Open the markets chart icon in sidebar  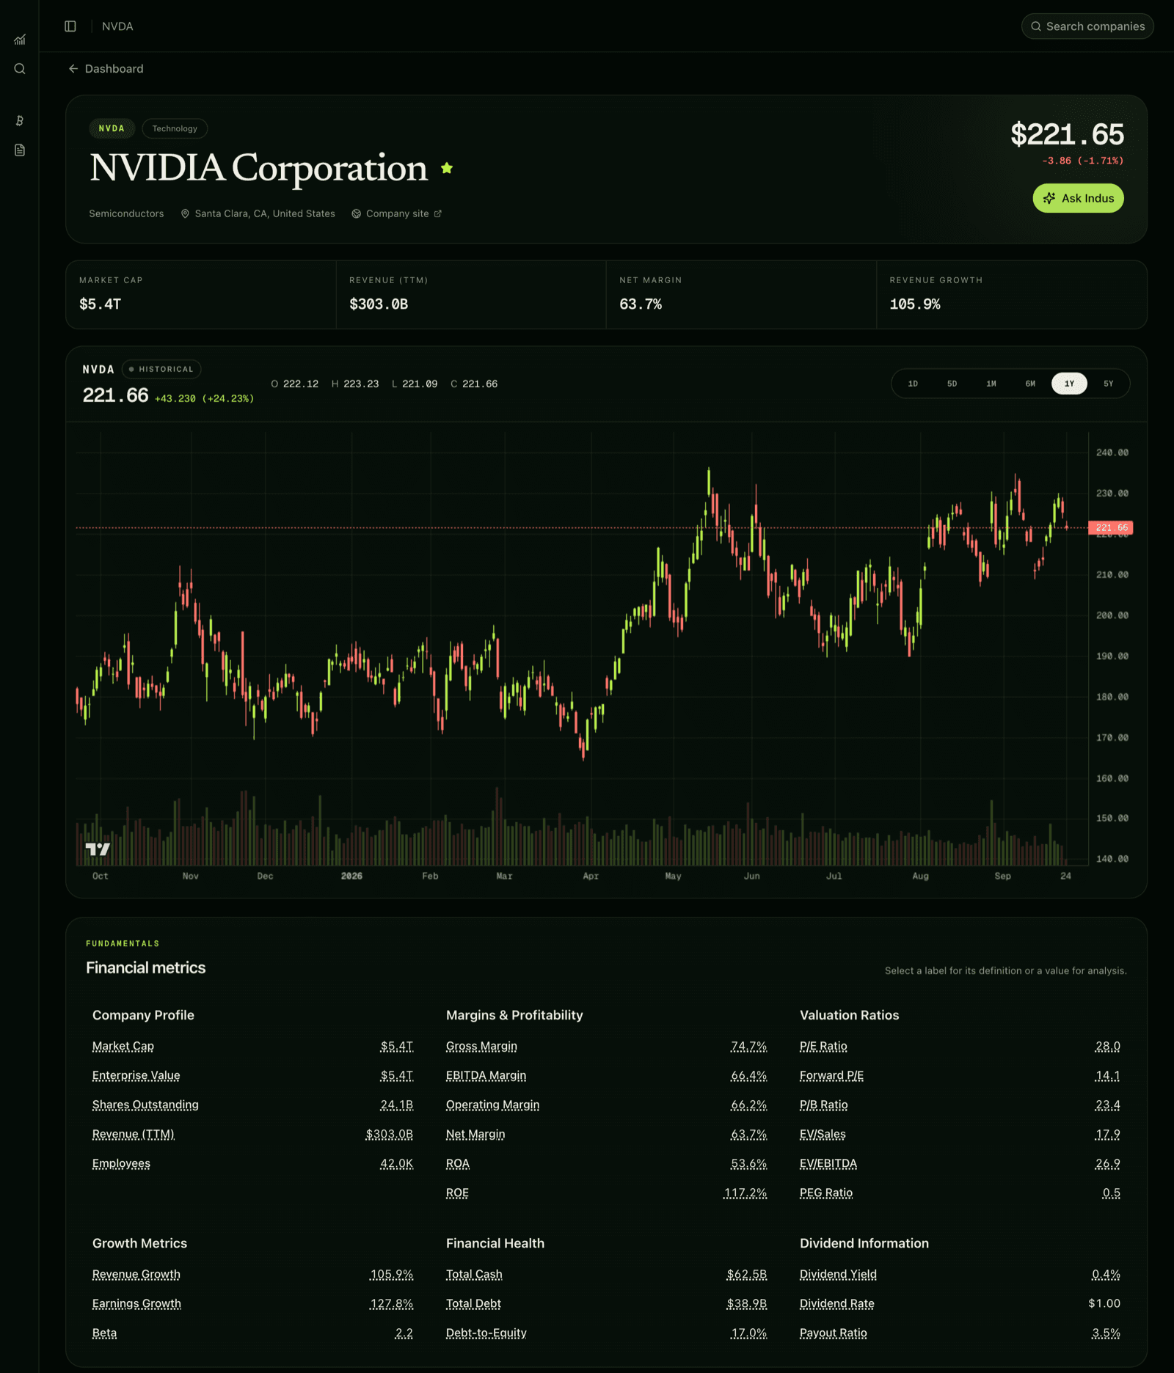[x=20, y=40]
